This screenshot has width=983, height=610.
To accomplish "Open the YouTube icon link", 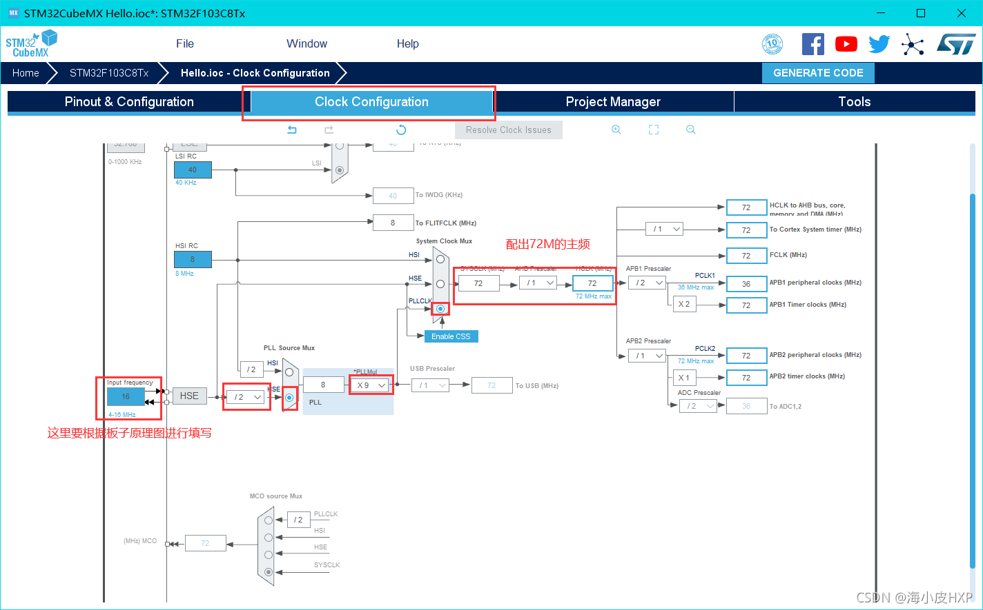I will point(846,44).
